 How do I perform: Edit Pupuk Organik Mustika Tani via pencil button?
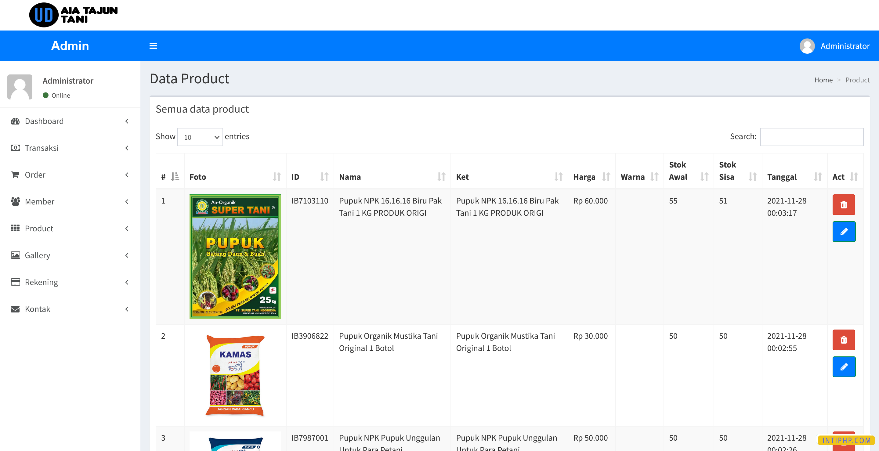(x=844, y=367)
